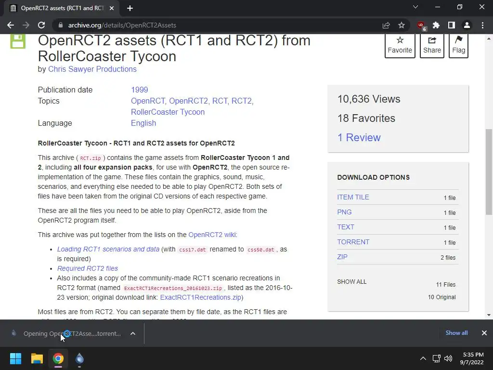Click the Chrome taskbar icon

pos(58,358)
